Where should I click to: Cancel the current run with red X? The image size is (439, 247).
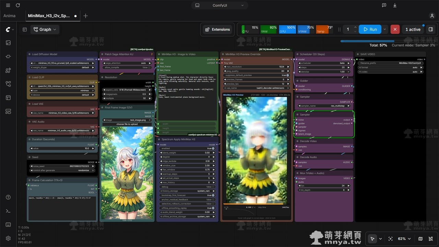(395, 30)
